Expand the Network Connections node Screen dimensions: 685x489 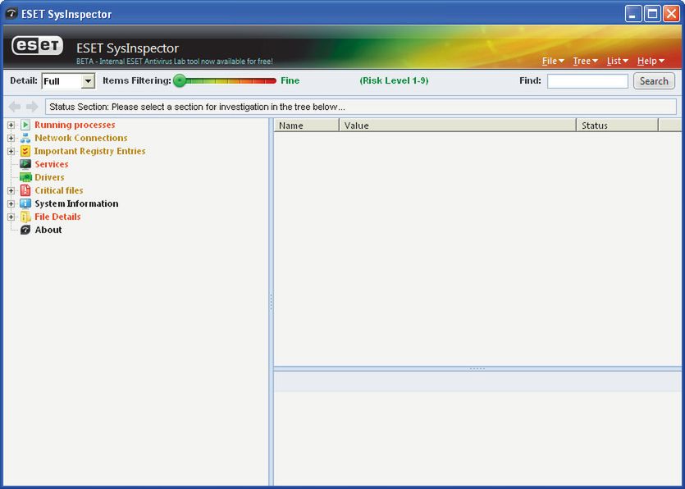11,138
